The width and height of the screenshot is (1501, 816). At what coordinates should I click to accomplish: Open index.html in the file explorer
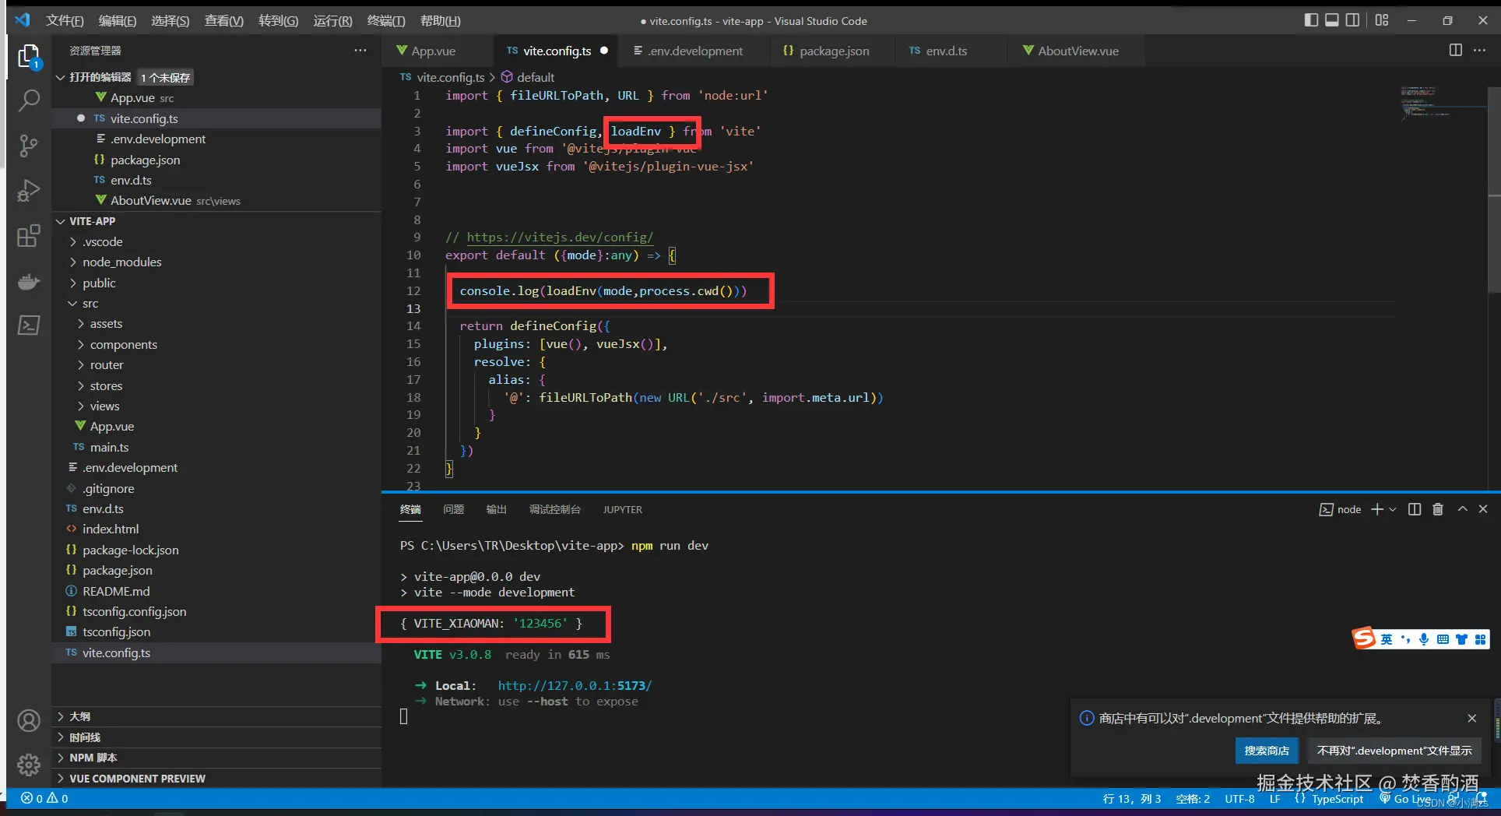click(111, 529)
